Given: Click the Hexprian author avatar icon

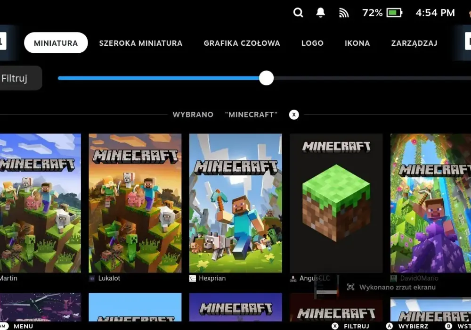Looking at the screenshot, I should (193, 279).
